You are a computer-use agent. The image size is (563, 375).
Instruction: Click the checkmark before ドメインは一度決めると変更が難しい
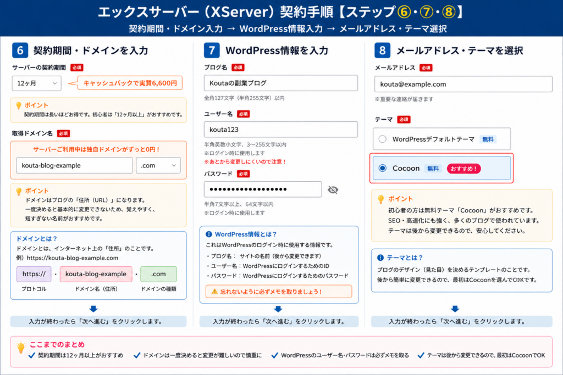point(137,355)
